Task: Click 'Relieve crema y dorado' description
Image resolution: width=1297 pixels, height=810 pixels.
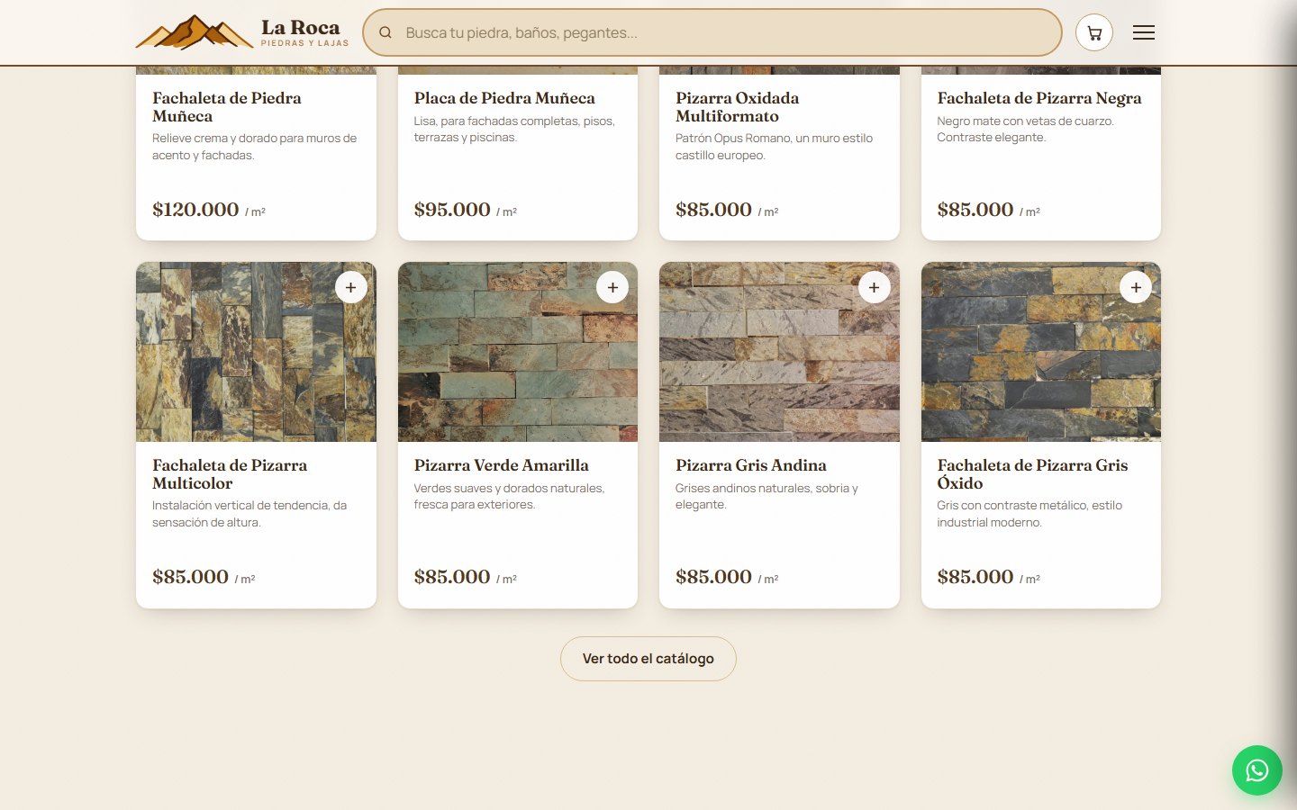Action: 254,147
